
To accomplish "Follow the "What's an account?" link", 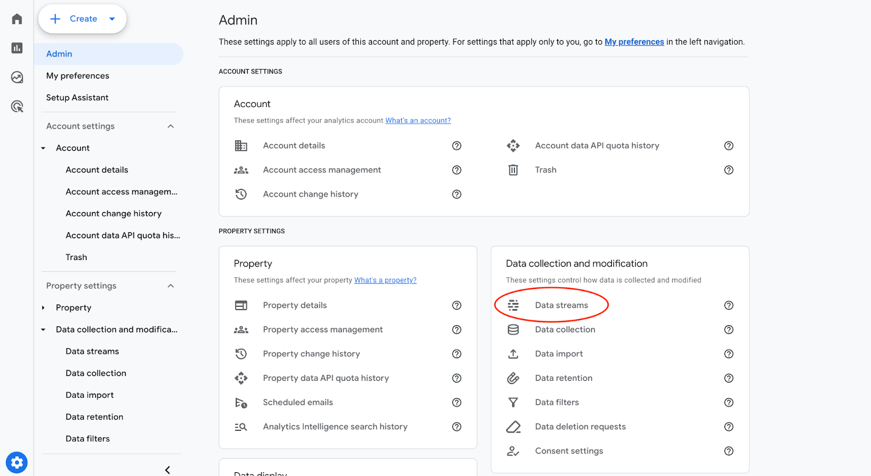I will 418,121.
